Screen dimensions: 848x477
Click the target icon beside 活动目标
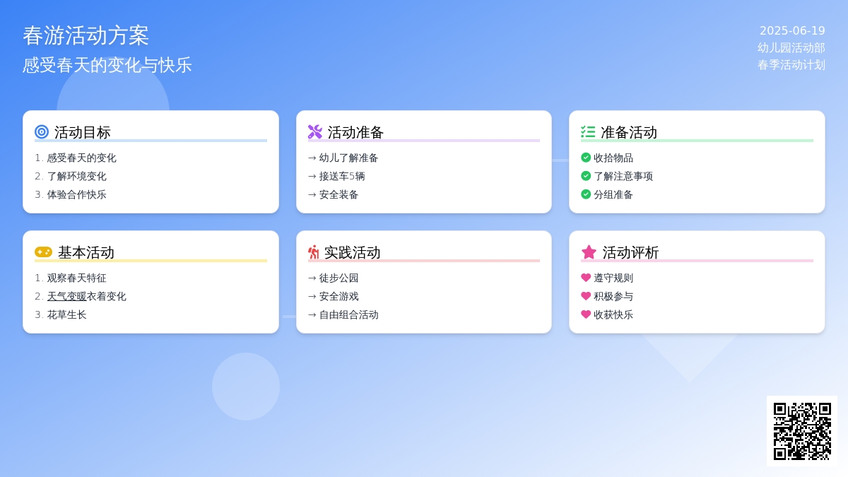coord(42,132)
